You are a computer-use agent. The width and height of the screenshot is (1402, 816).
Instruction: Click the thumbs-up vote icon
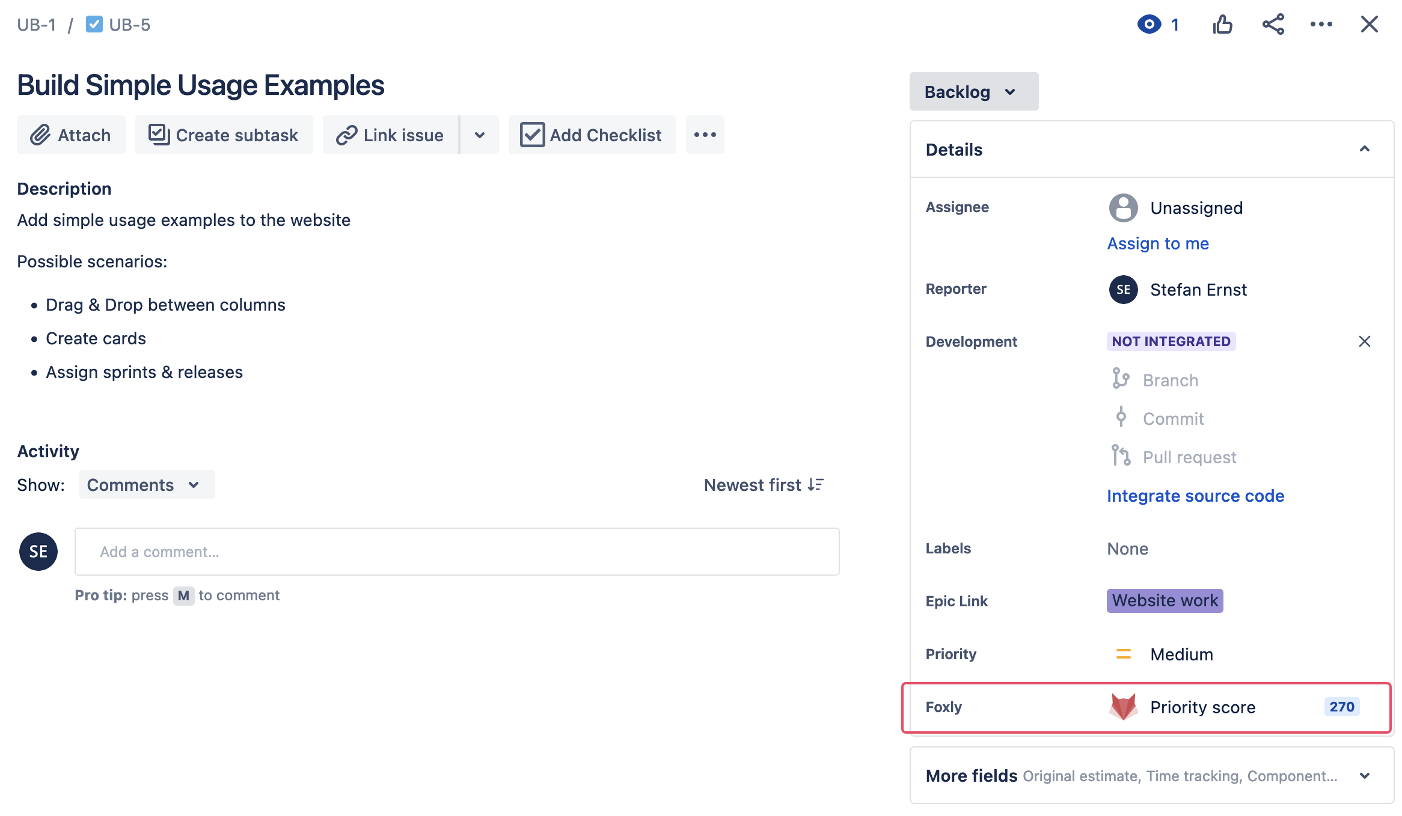coord(1223,25)
